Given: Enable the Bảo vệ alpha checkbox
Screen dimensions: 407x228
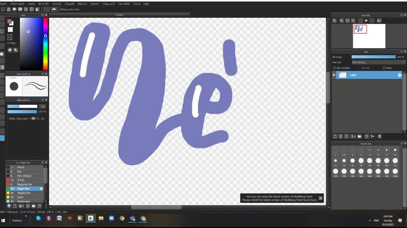Looking at the screenshot, I should tap(334, 68).
